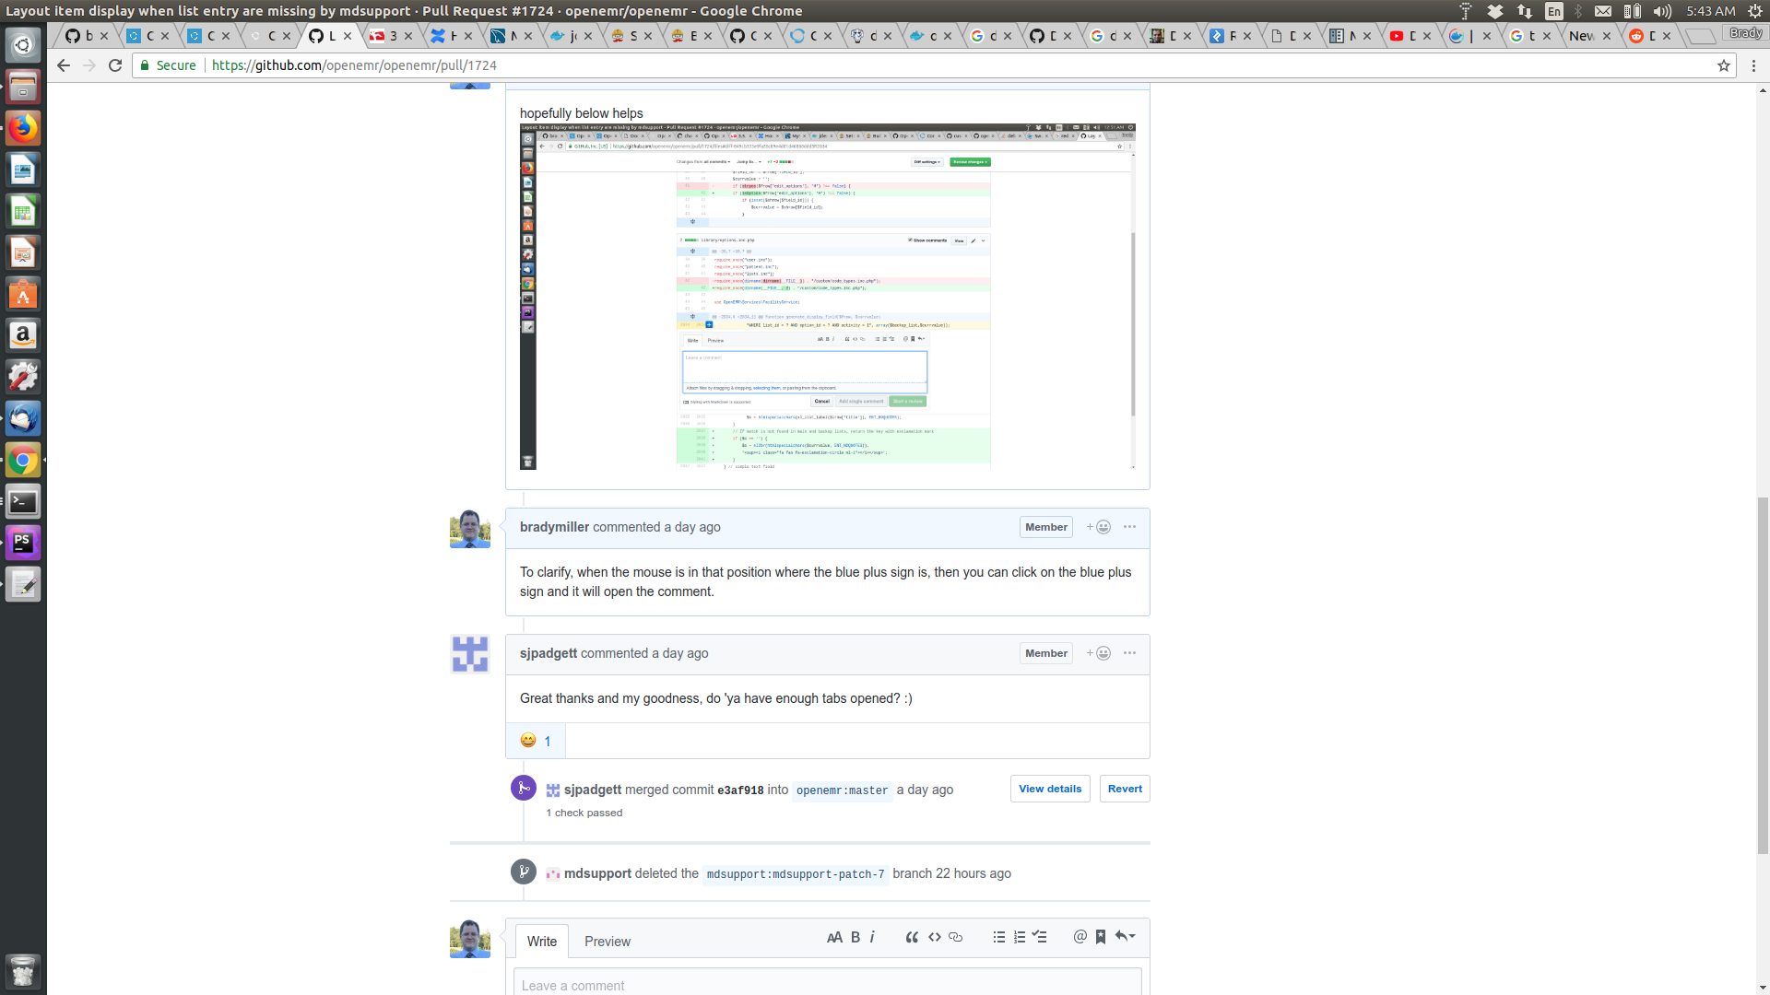
Task: Open the options menu on sjpadgett's comment
Action: pos(1129,652)
